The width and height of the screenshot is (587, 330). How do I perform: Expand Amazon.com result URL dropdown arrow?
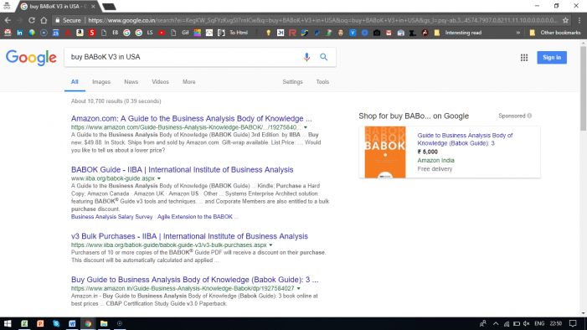pos(306,127)
